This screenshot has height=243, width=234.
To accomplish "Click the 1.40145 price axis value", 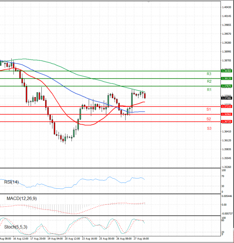I will 227,16.
